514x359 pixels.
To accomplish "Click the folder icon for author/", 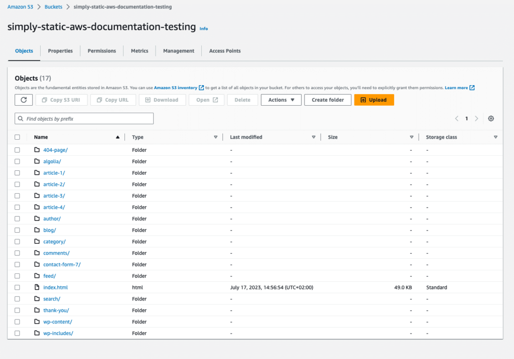I will pos(37,218).
